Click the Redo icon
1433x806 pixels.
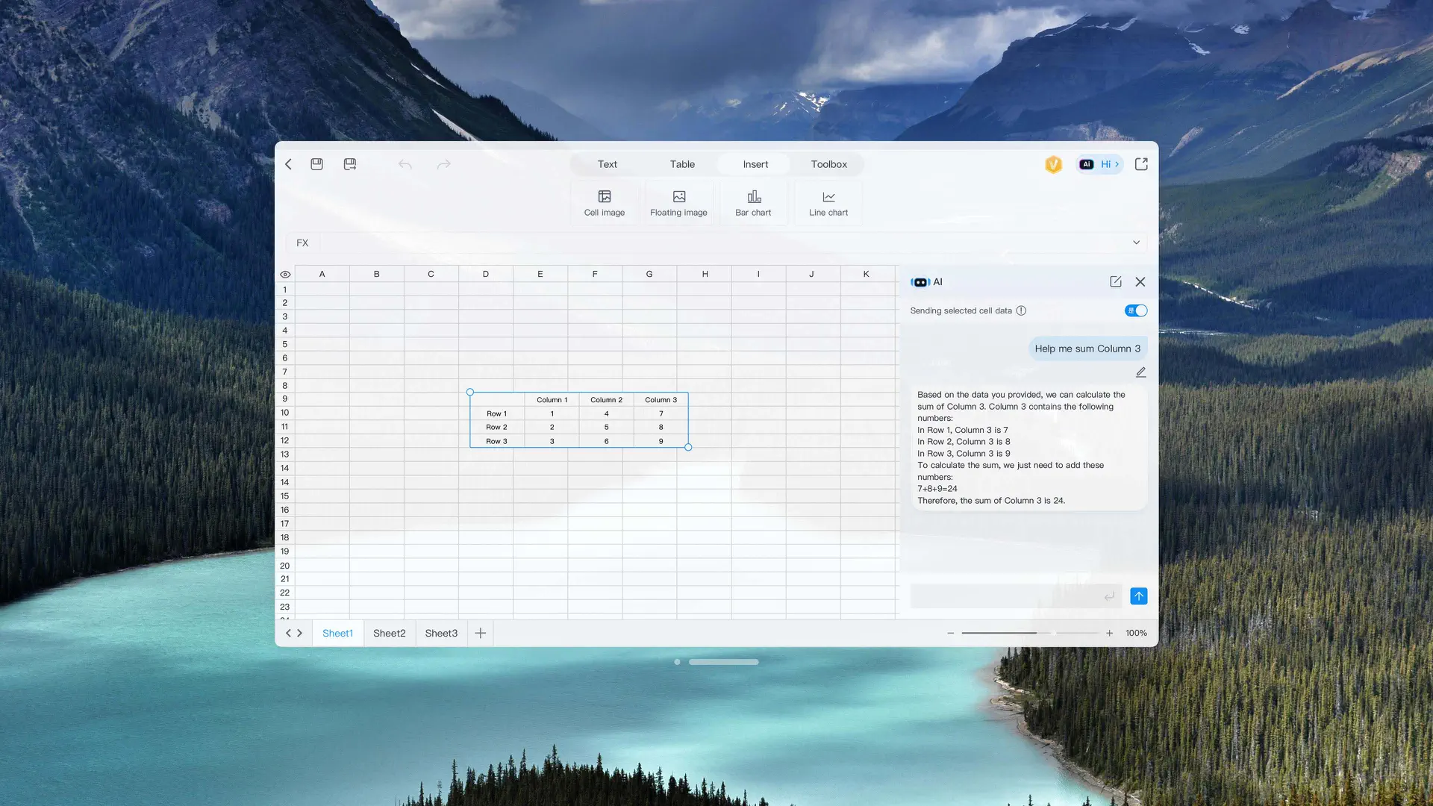pyautogui.click(x=444, y=164)
